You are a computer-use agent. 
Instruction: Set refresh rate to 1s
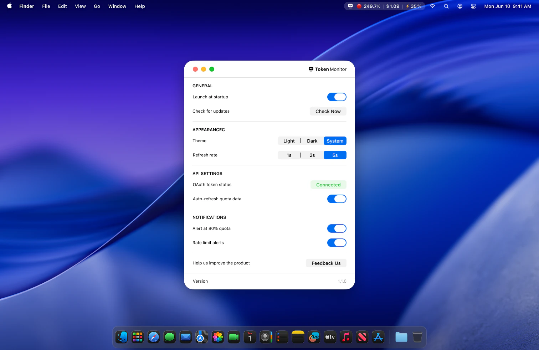point(289,155)
